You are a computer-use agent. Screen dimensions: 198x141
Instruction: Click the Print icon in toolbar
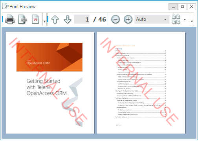[x=10, y=20]
